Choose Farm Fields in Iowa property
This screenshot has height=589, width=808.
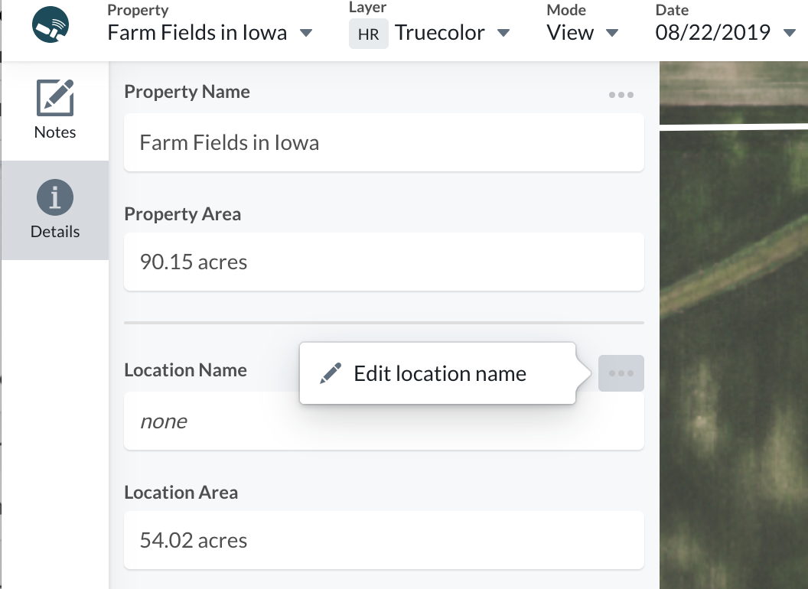(x=196, y=34)
